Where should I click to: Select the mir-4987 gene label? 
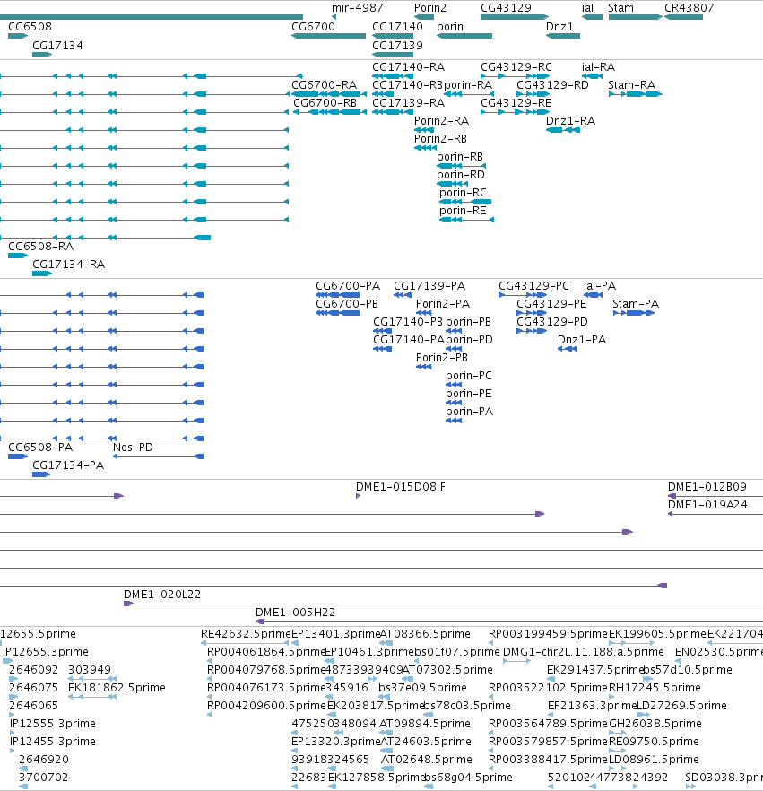[x=357, y=8]
